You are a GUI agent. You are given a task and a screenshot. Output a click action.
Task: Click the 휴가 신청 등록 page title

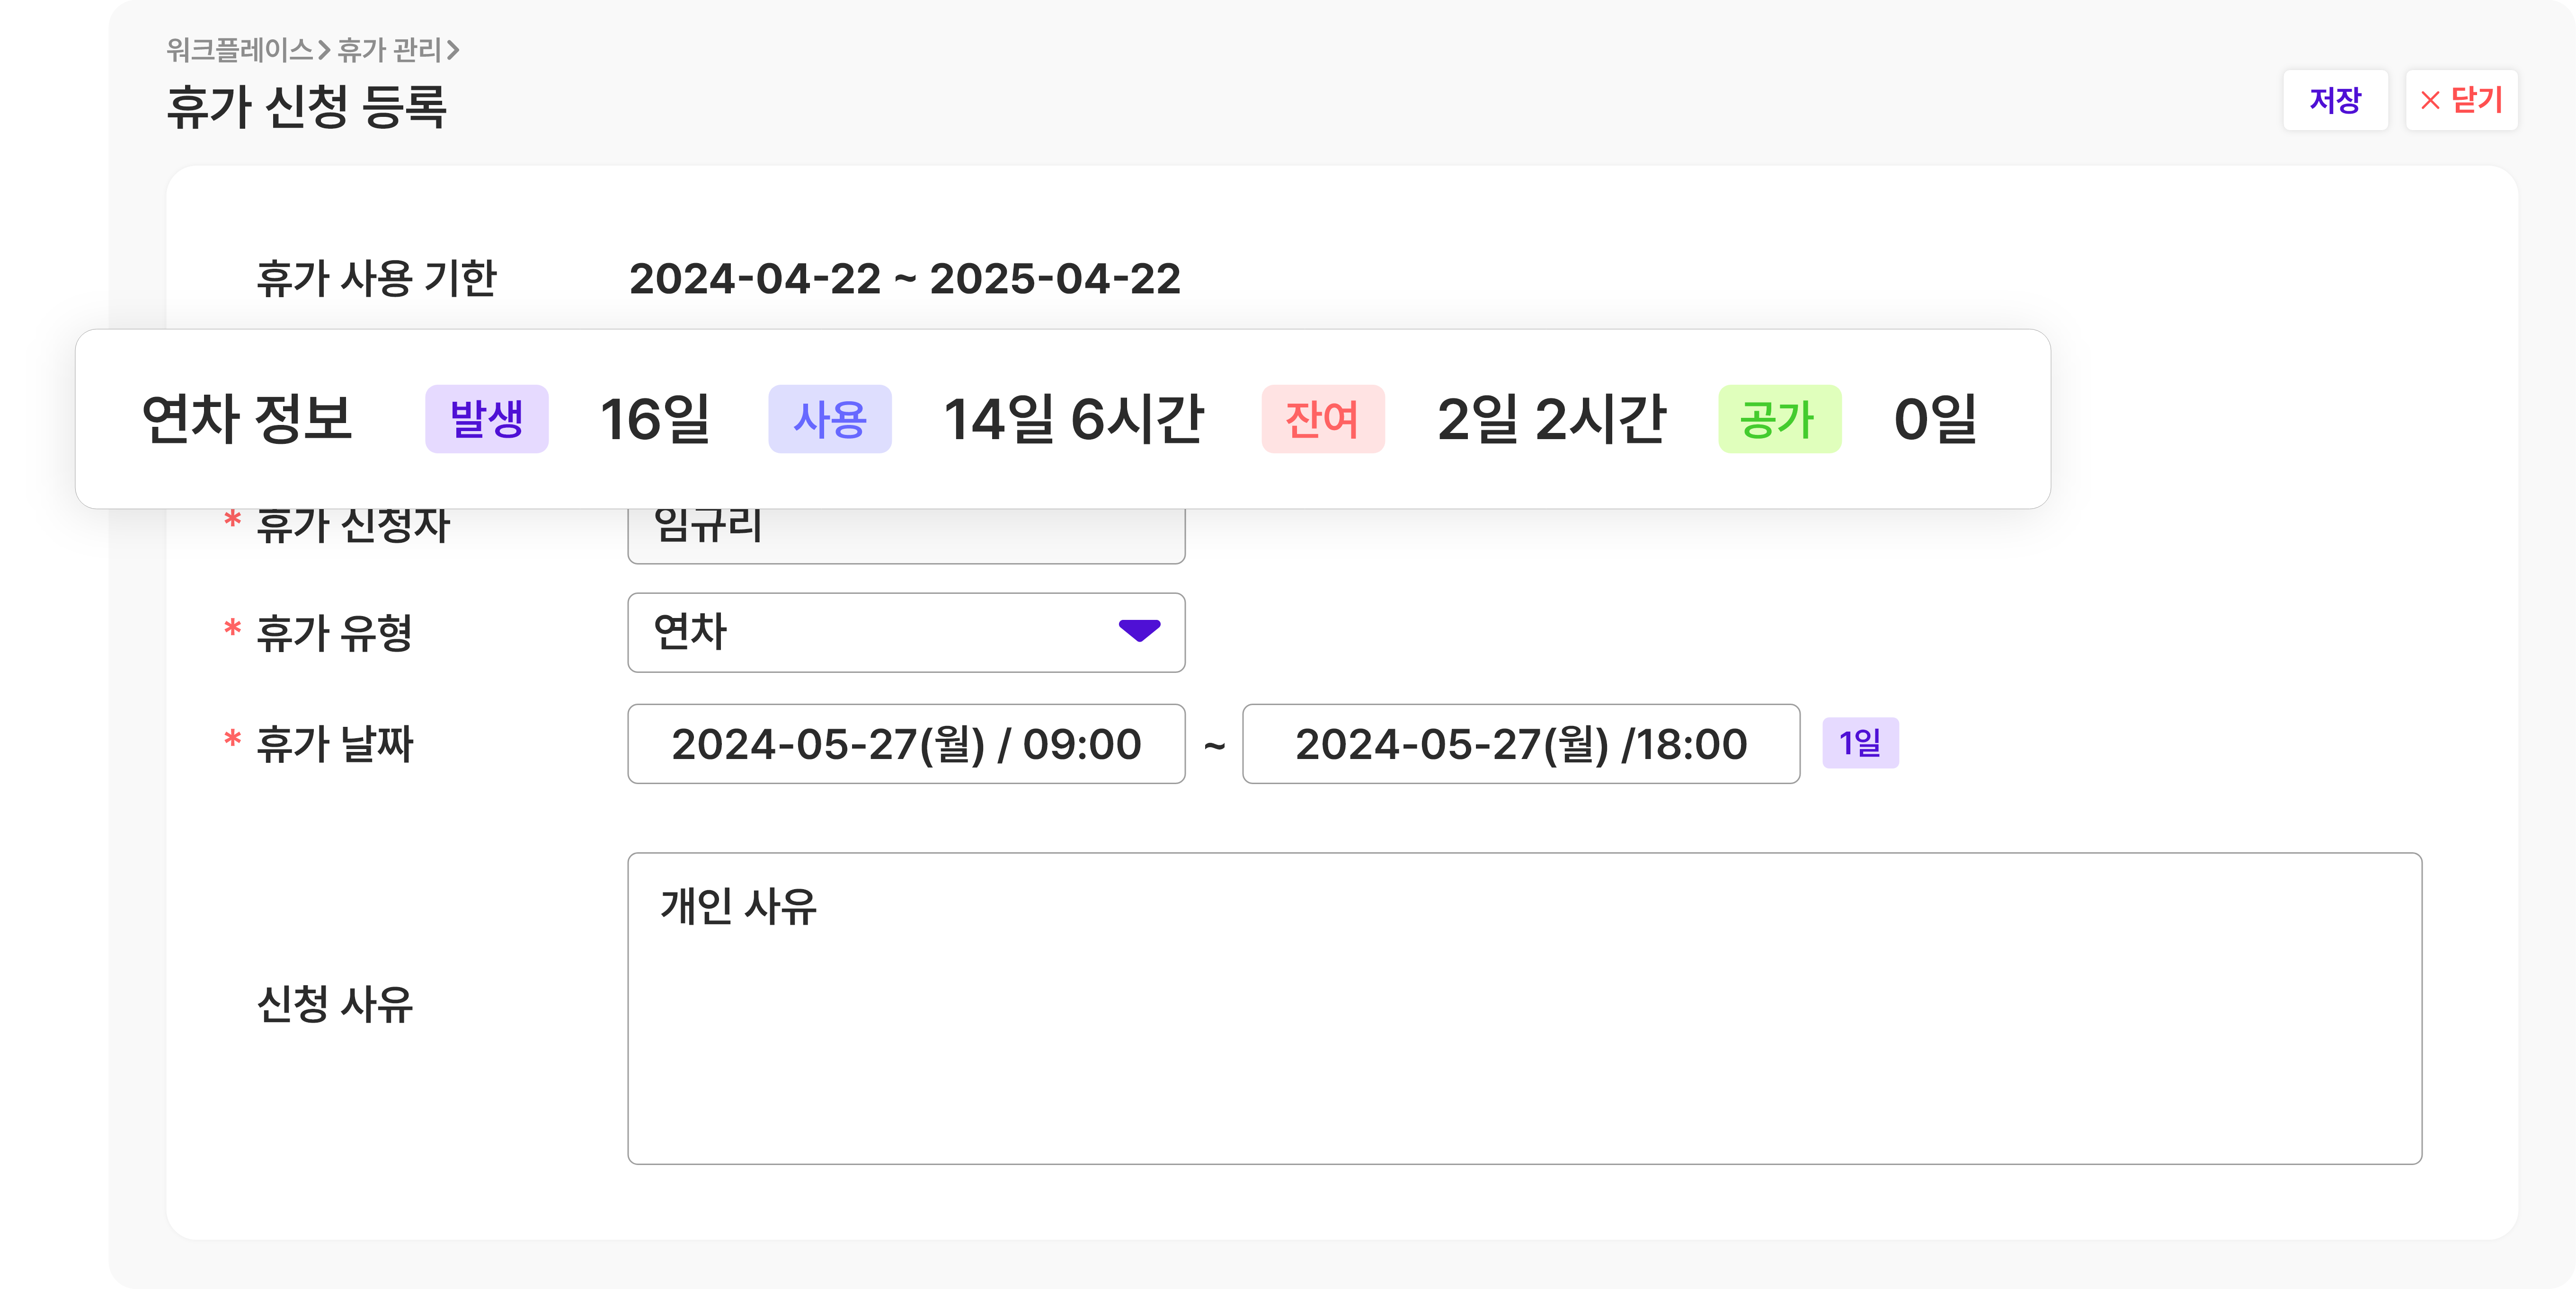pos(306,106)
